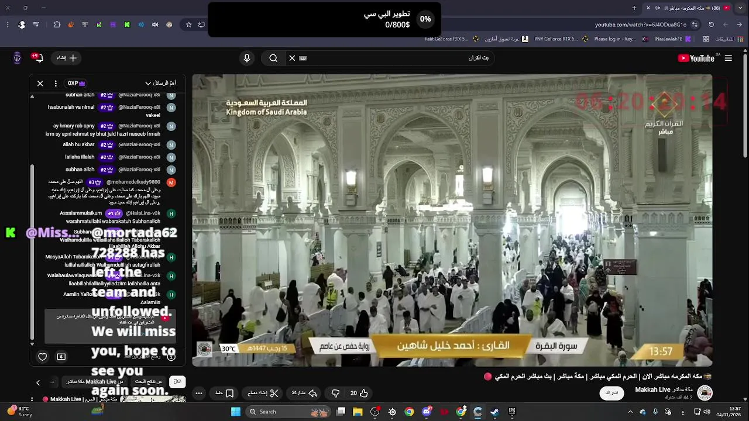749x421 pixels.
Task: Open Chrome profile avatar
Action: tap(22, 25)
